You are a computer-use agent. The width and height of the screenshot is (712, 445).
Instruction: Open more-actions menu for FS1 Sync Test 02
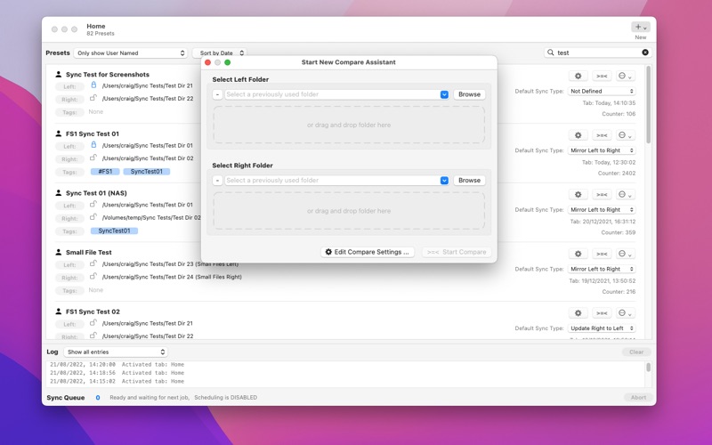point(625,313)
